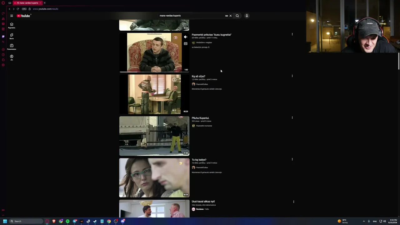400x225 pixels.
Task: Open the volume control in system tray
Action: coord(384,221)
